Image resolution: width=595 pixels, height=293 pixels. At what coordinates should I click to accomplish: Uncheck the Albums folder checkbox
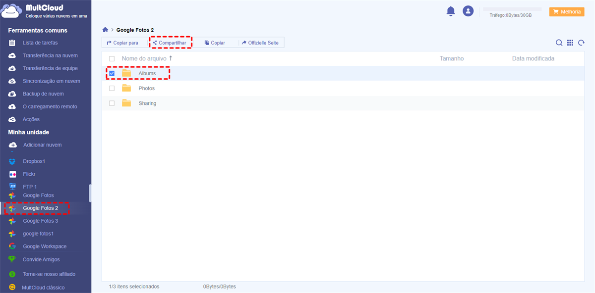[x=112, y=73]
